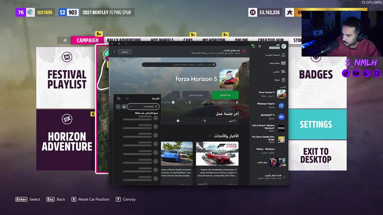
Task: Clear the friends search text
Action: pyautogui.click(x=130, y=107)
